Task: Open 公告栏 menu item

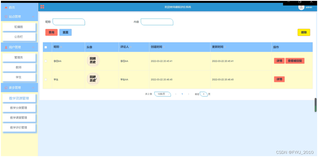Action: coord(19,37)
